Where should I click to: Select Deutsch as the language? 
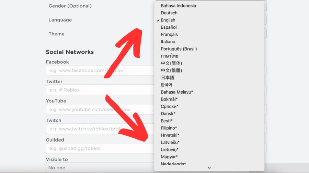pos(169,13)
